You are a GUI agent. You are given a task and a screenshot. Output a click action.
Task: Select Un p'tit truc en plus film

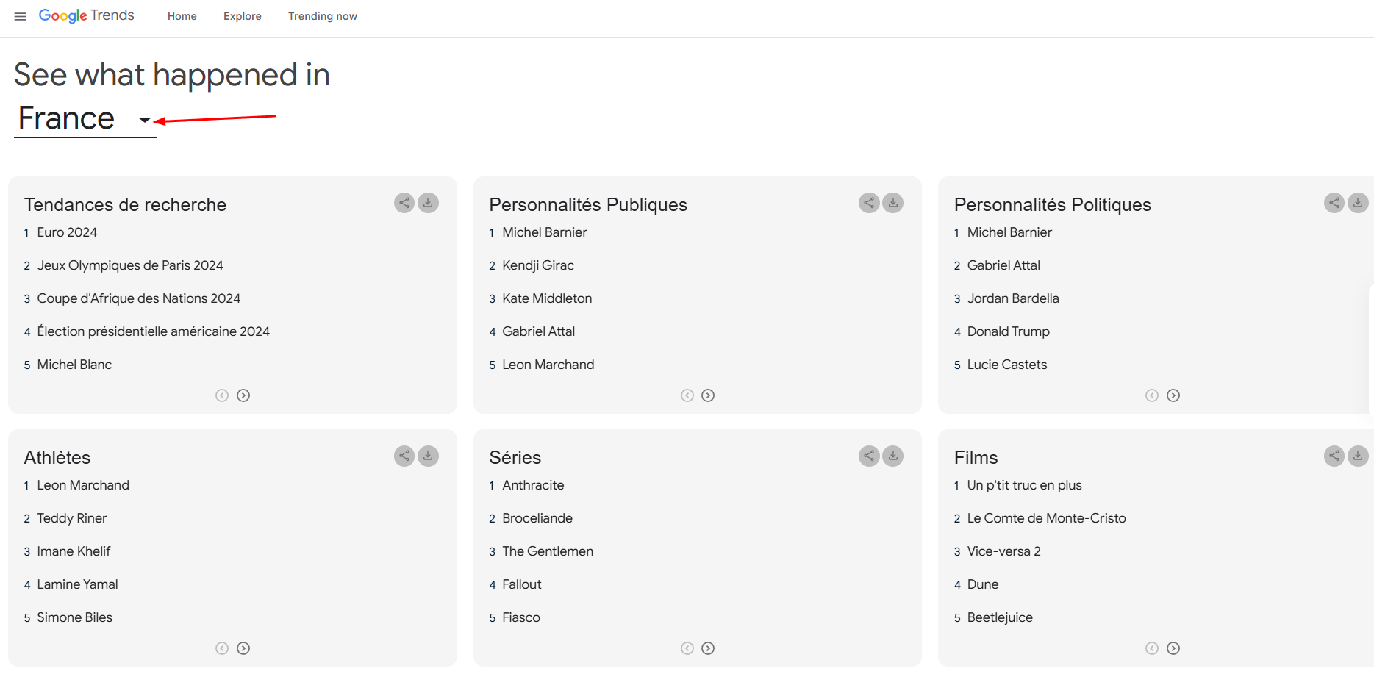pyautogui.click(x=1025, y=485)
